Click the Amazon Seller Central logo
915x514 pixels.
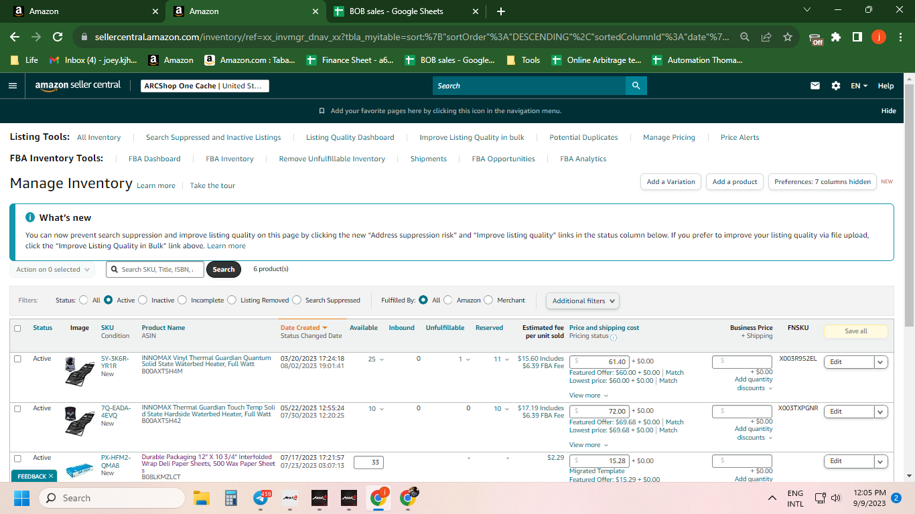(x=78, y=86)
